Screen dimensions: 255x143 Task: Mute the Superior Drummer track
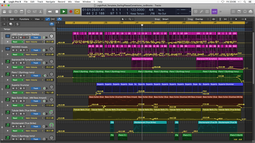pyautogui.click(x=13, y=88)
